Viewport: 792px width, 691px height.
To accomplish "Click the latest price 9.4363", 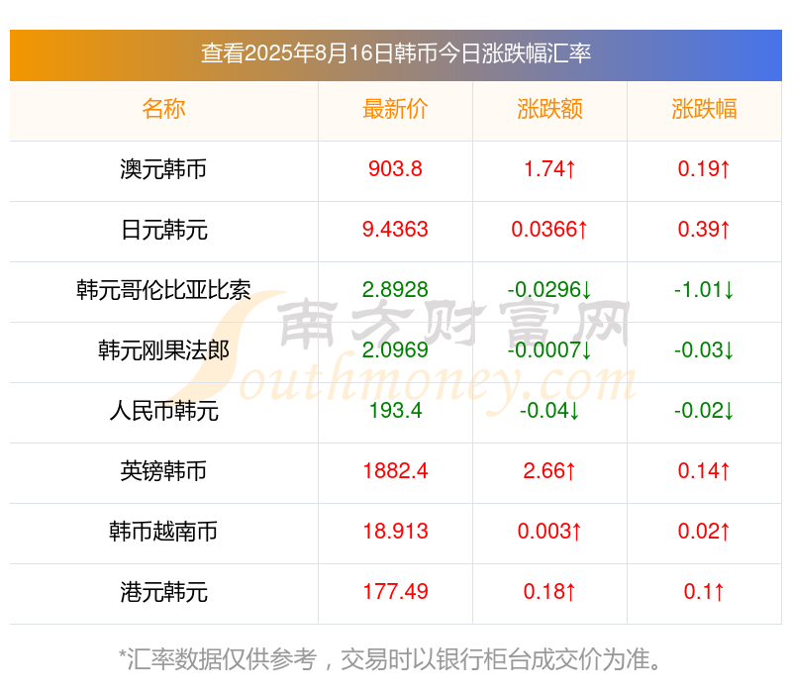I will click(395, 230).
